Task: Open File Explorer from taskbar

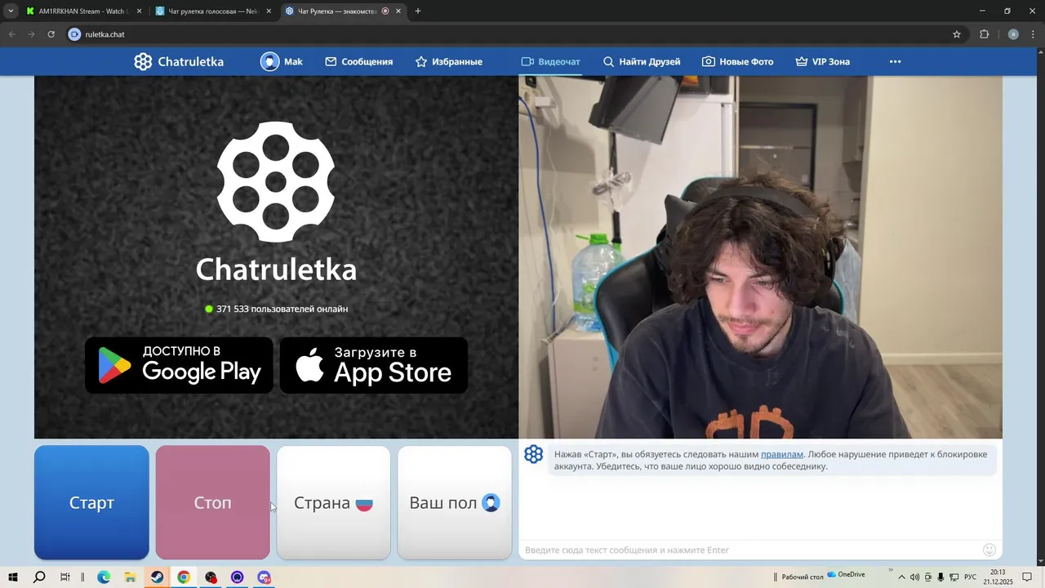Action: point(130,577)
